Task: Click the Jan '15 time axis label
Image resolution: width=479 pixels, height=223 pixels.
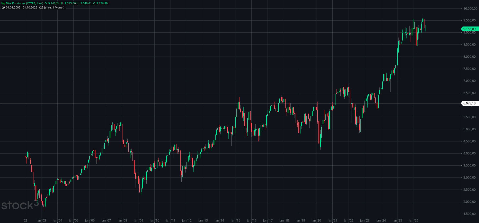Action: coord(235,220)
